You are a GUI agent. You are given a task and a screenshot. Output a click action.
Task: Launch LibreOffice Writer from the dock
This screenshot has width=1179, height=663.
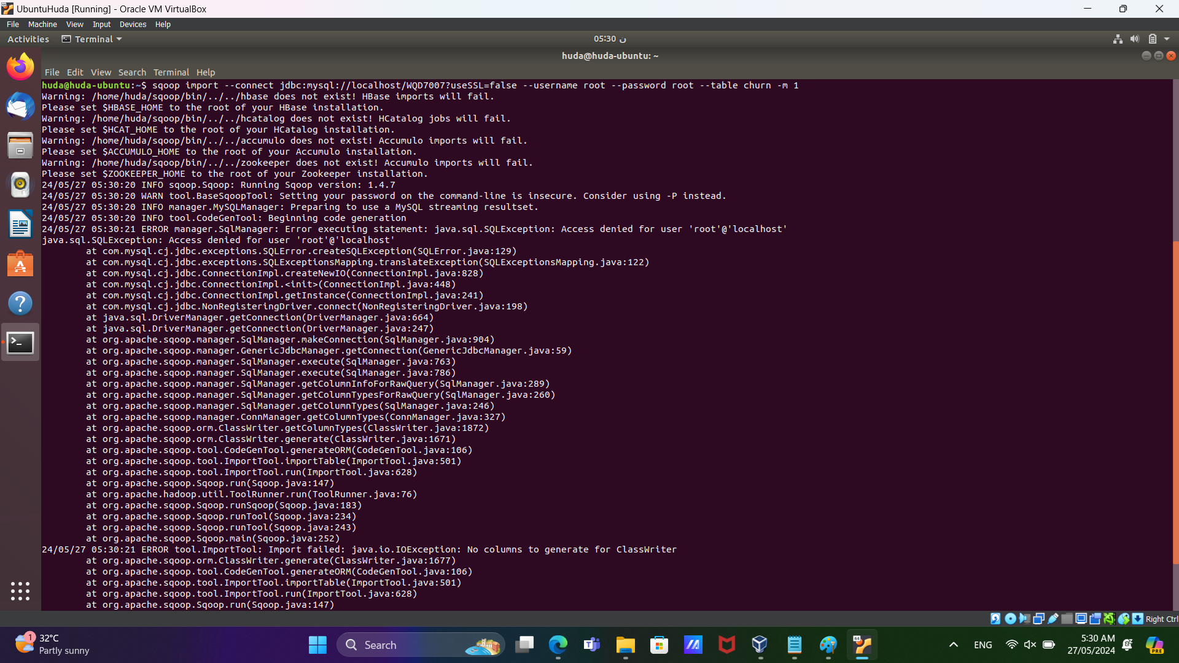tap(20, 224)
